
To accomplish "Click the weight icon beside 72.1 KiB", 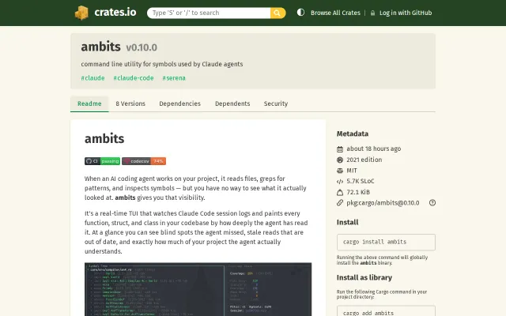I will [x=340, y=193].
